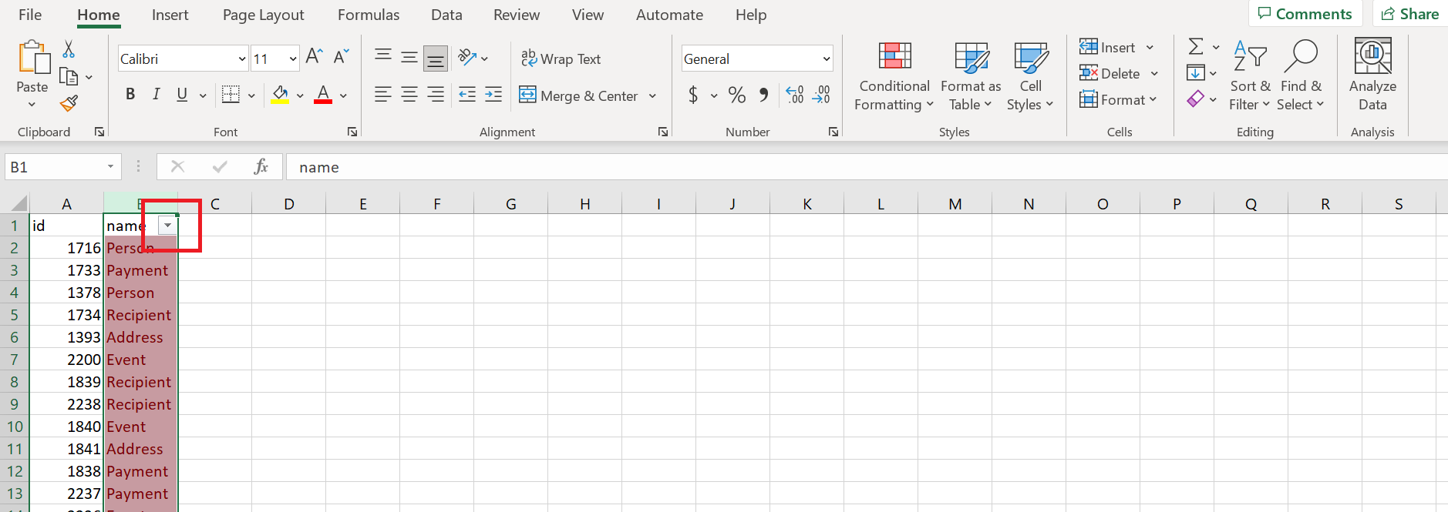Click the Insert Function fx icon
The width and height of the screenshot is (1448, 512).
(x=261, y=167)
